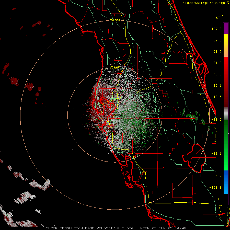Select the 14.5 velocity scale value
This screenshot has height=230, width=230.
217,97
